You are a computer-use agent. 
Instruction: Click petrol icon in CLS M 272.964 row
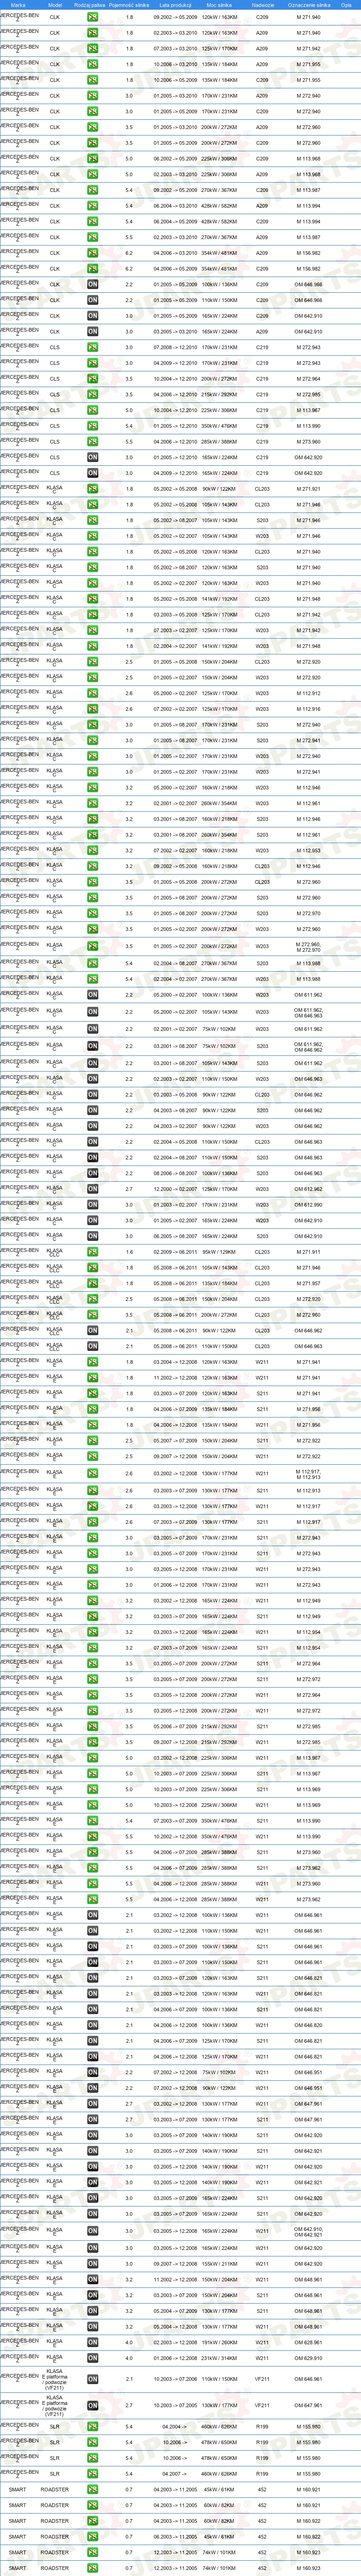click(x=92, y=379)
